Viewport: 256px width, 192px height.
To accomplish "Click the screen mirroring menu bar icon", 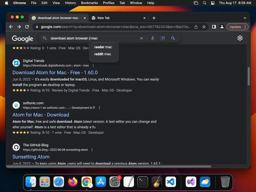I will point(196,3).
